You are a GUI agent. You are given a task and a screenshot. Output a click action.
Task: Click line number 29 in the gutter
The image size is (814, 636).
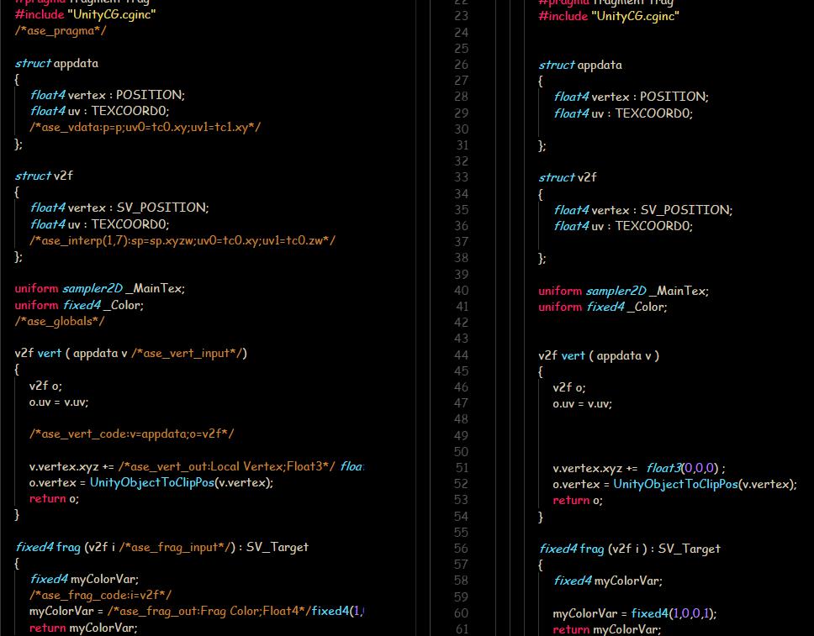tap(461, 113)
